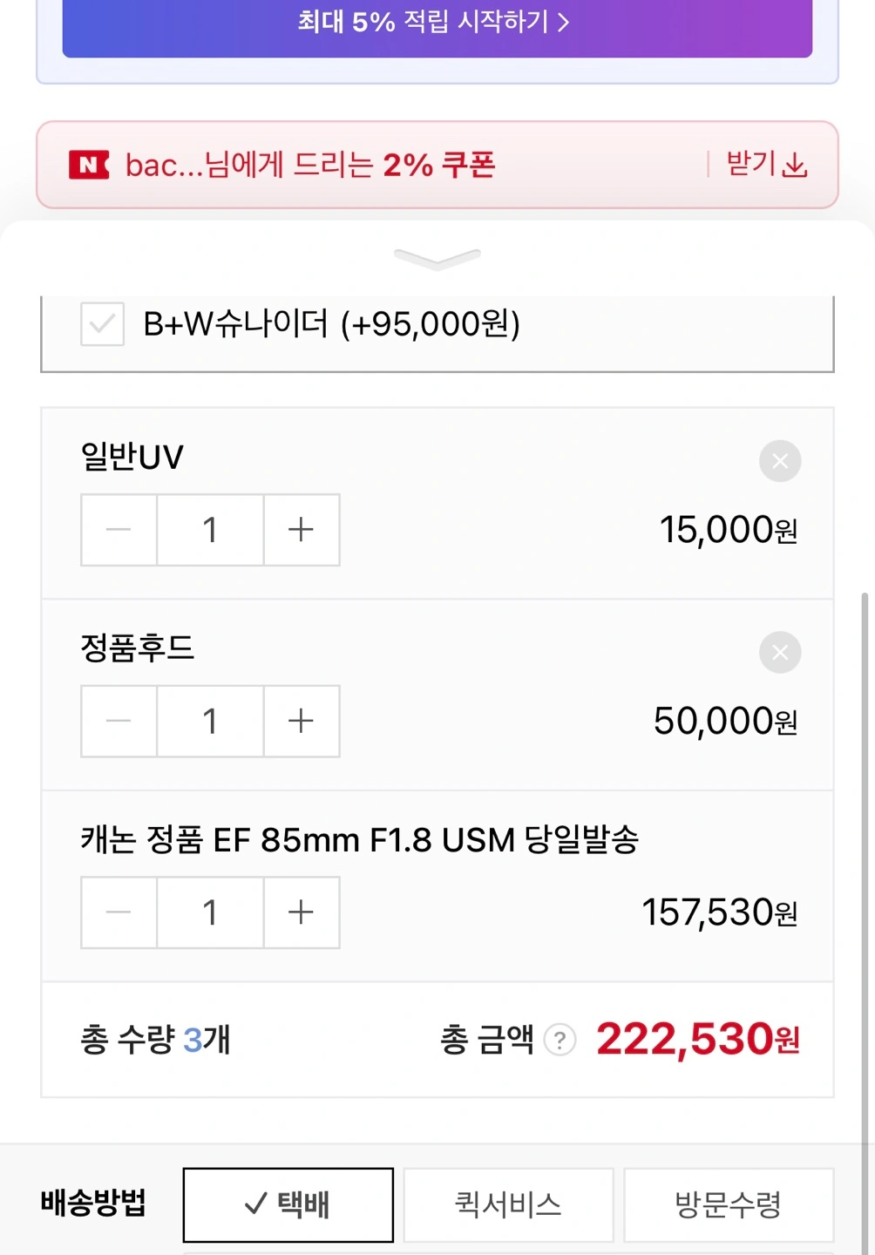Click the vertical scrollbar on the right
The image size is (875, 1255).
pos(864,784)
